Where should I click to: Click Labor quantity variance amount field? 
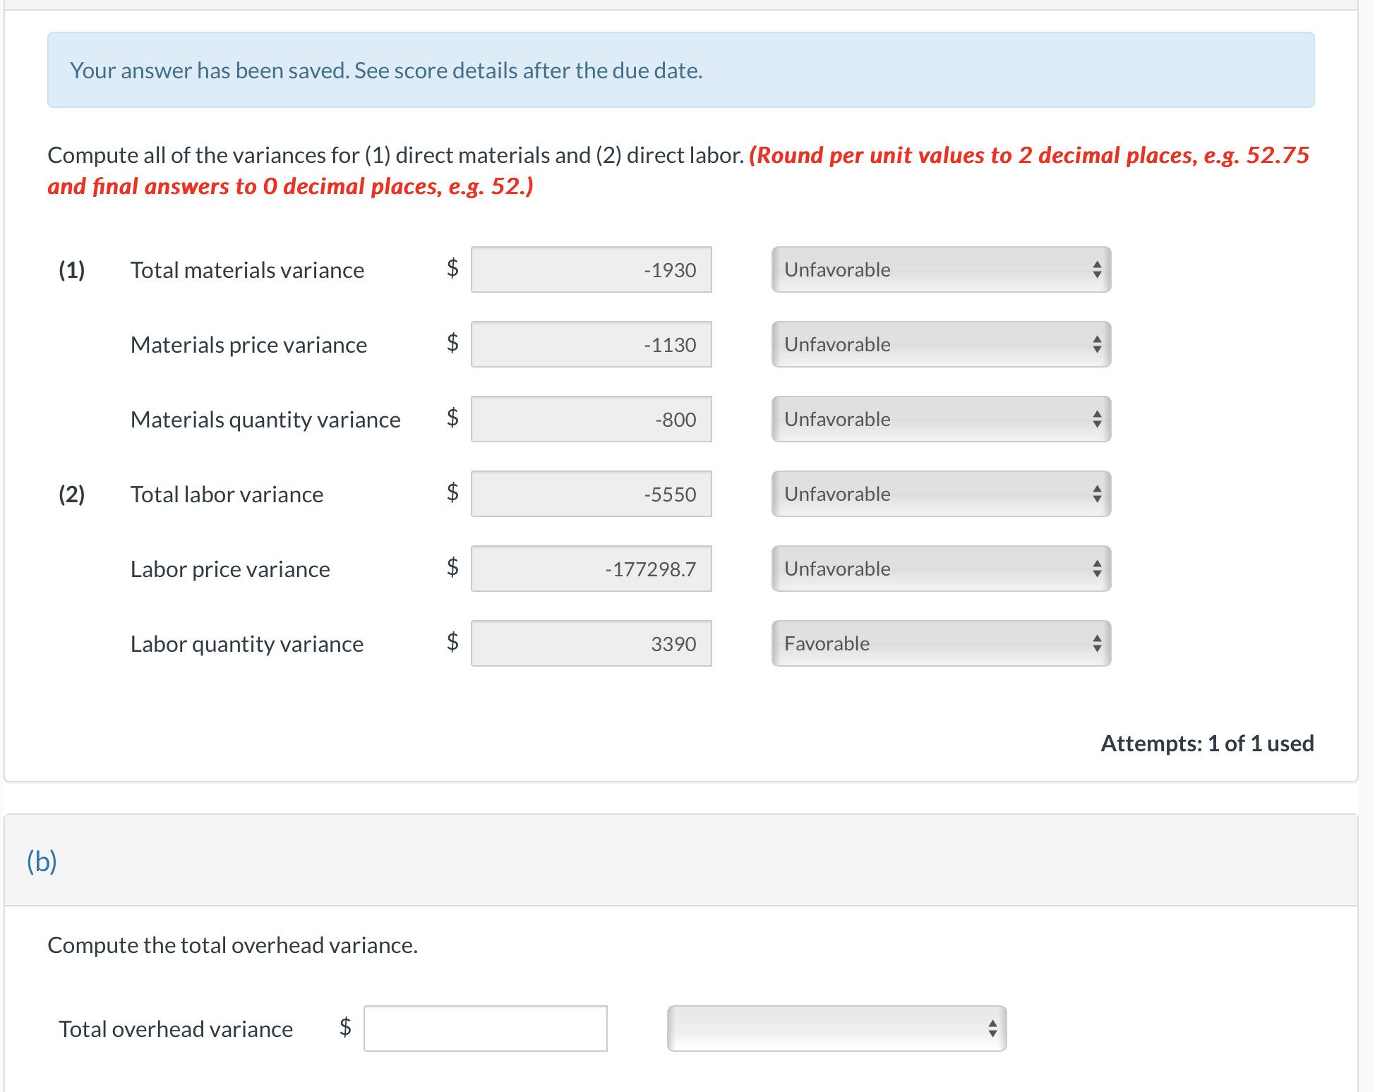(591, 643)
